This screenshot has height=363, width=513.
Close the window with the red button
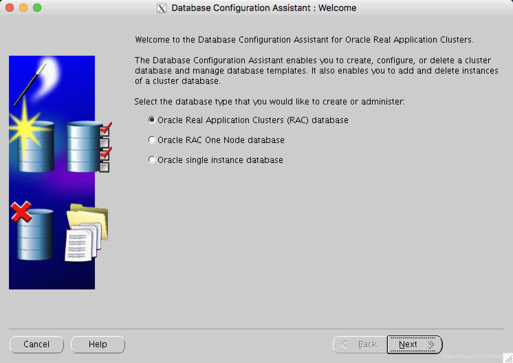[10, 8]
